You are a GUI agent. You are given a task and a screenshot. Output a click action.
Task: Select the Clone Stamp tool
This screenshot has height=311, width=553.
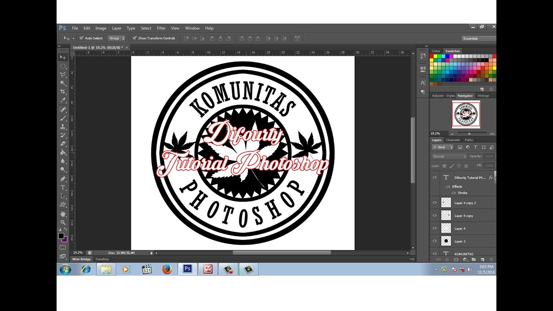(63, 127)
